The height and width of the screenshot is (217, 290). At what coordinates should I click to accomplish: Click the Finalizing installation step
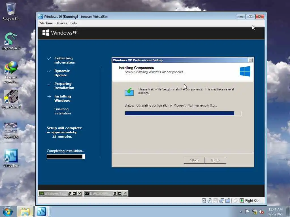(63, 111)
